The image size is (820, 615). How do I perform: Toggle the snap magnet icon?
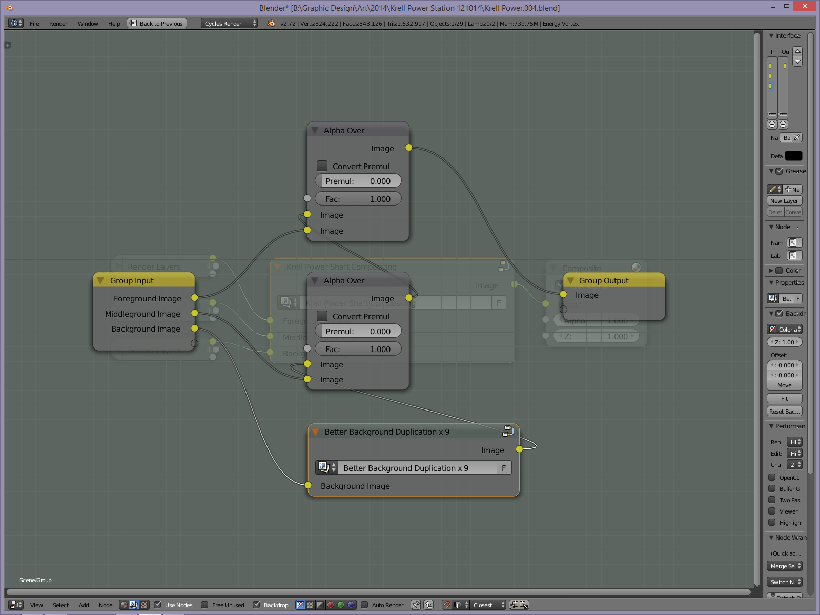pyautogui.click(x=447, y=605)
